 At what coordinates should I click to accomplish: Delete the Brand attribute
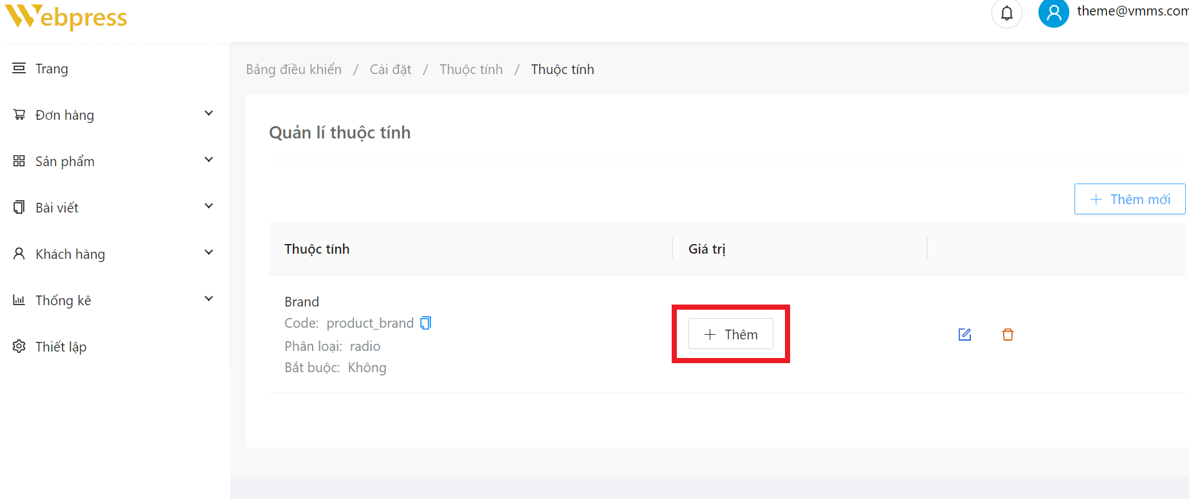tap(1008, 335)
